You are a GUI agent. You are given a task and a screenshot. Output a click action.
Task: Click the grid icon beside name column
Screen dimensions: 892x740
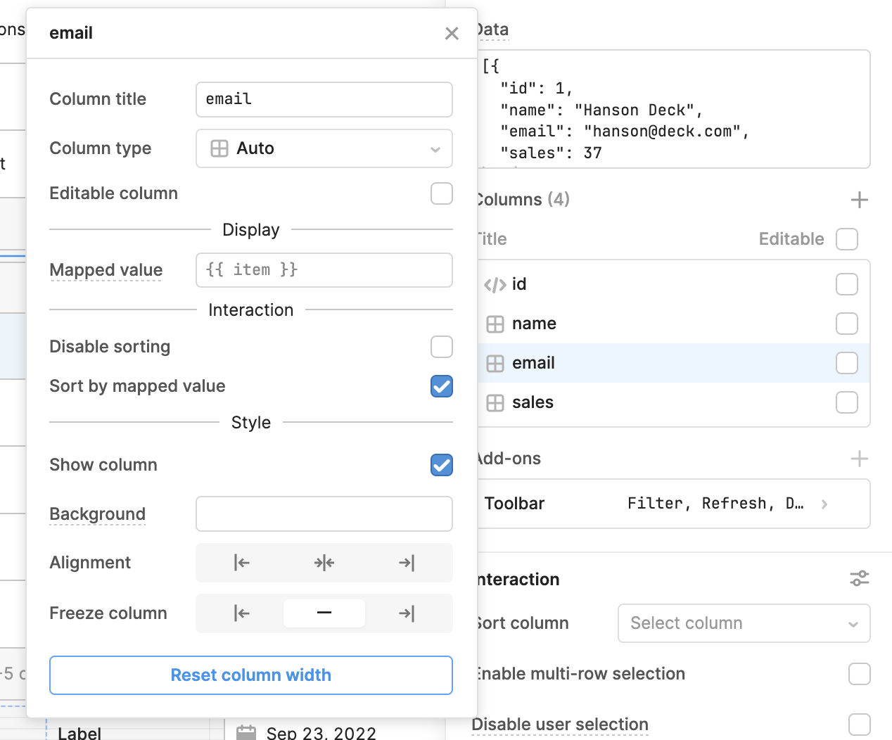(495, 324)
